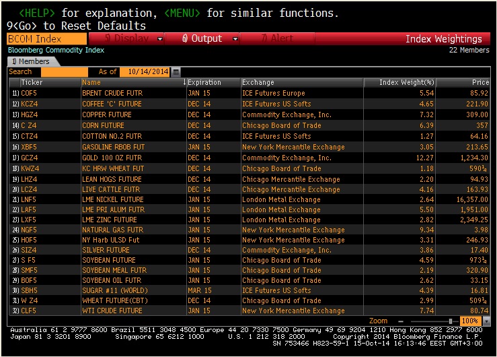497x357 pixels.
Task: Sort by the Expiration column header
Action: pos(214,82)
